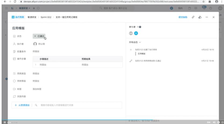Click the 执行用例 type tag
Viewport: 224px width, 124px height.
coord(18,17)
